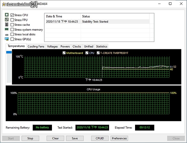Screen dimensions: 187x143
Task: Click the Test Started timestamp field
Action: click(x=92, y=127)
